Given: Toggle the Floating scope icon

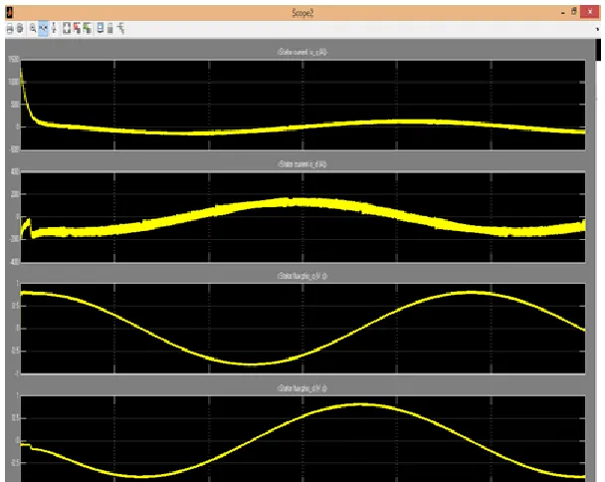Looking at the screenshot, I should click(101, 28).
